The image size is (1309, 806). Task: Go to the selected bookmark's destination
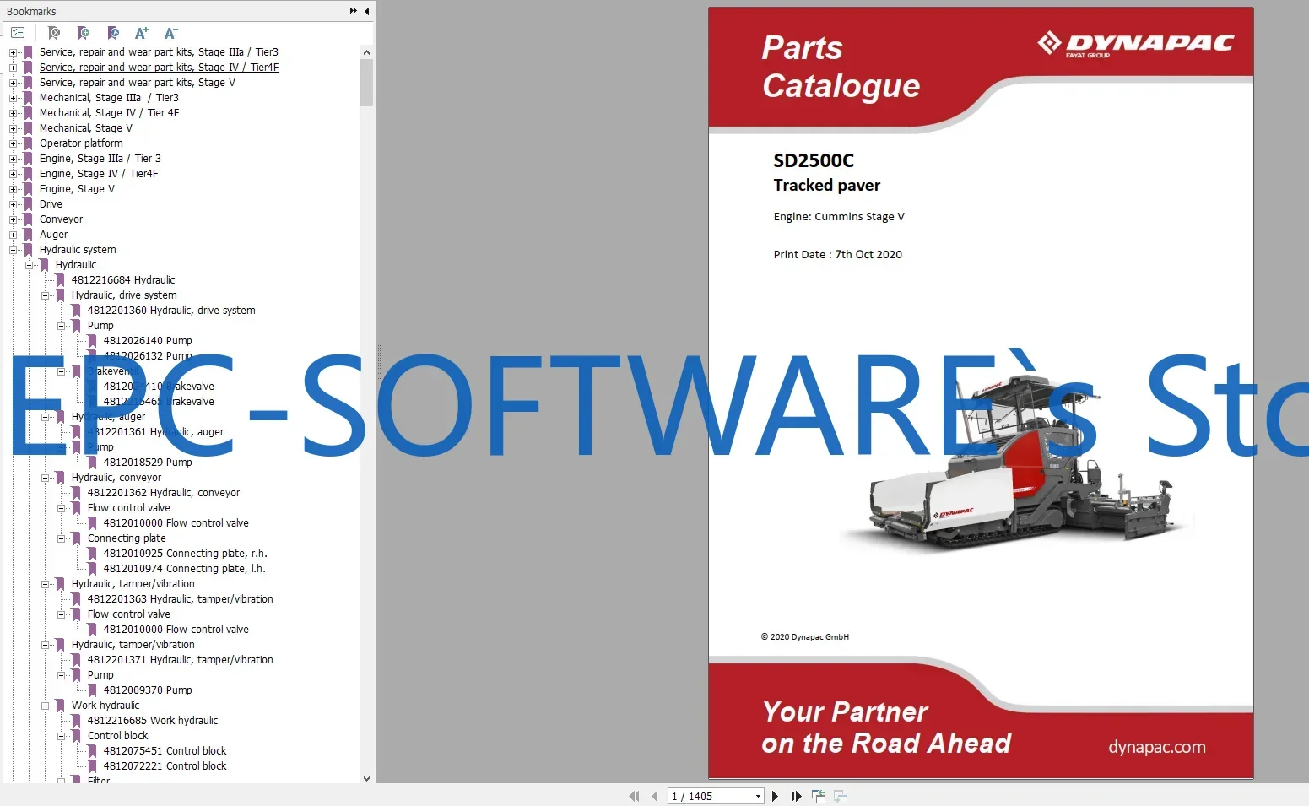tap(113, 33)
